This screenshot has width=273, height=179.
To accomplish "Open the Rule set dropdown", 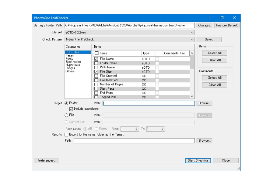I will tap(130, 33).
